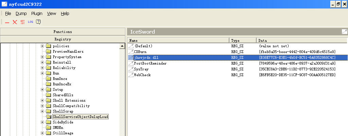Click the REG_SZ type of SysTray
The image size is (348, 136).
[x=237, y=69]
